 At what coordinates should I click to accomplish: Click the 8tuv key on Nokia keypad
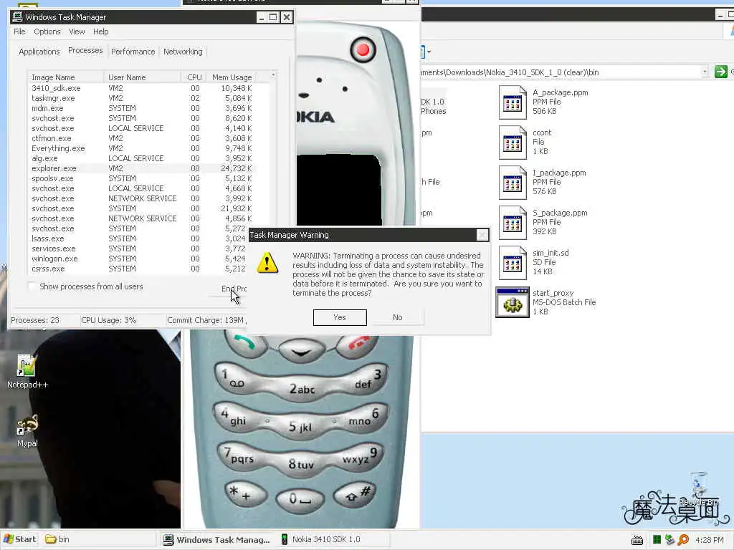pyautogui.click(x=301, y=464)
